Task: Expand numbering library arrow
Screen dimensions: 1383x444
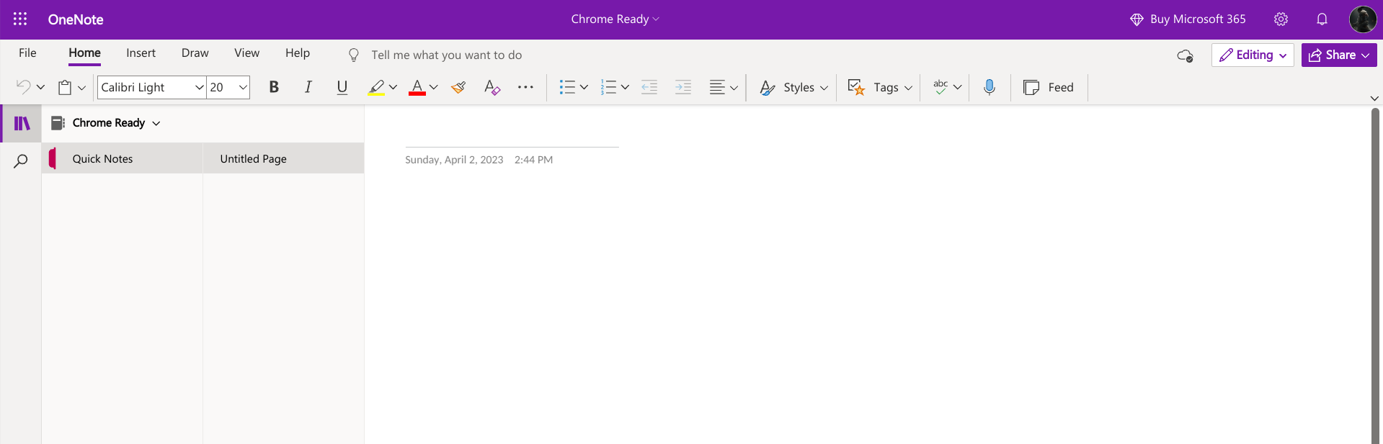Action: coord(625,87)
